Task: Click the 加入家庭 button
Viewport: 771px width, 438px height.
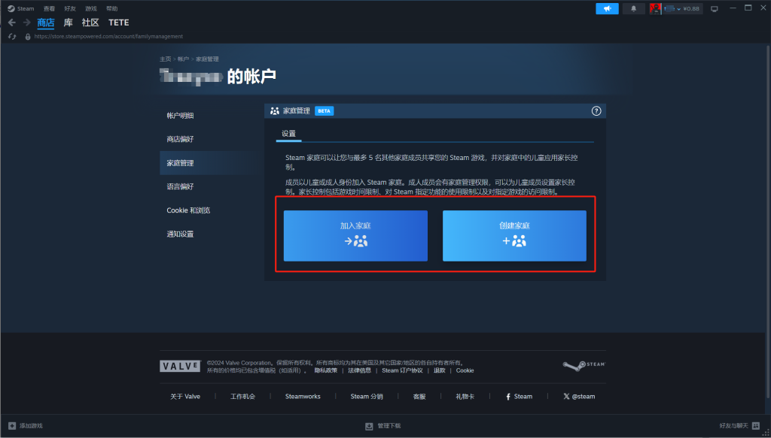Action: [355, 236]
